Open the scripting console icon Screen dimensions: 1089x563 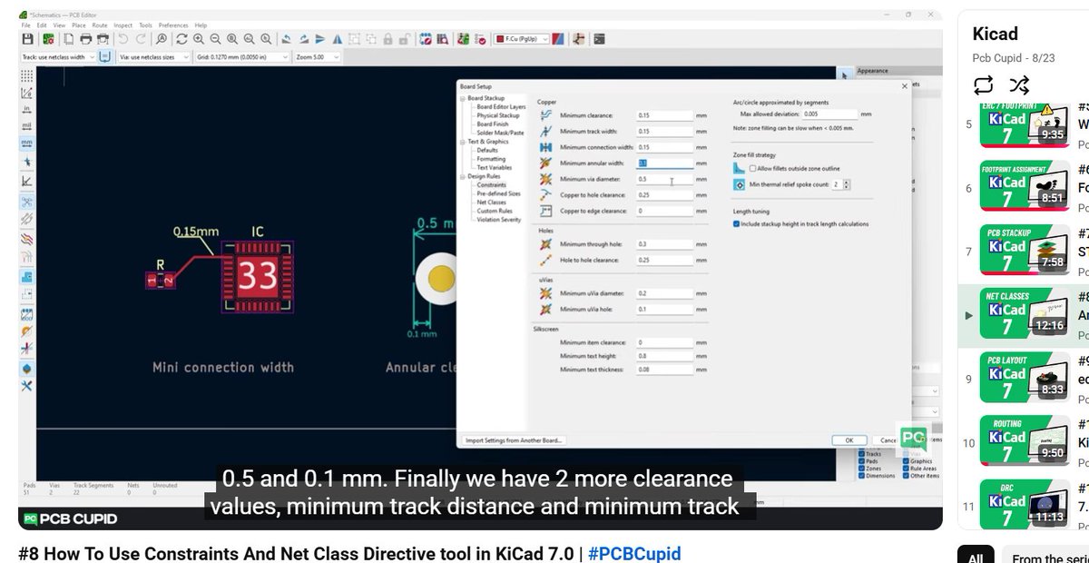(x=600, y=39)
